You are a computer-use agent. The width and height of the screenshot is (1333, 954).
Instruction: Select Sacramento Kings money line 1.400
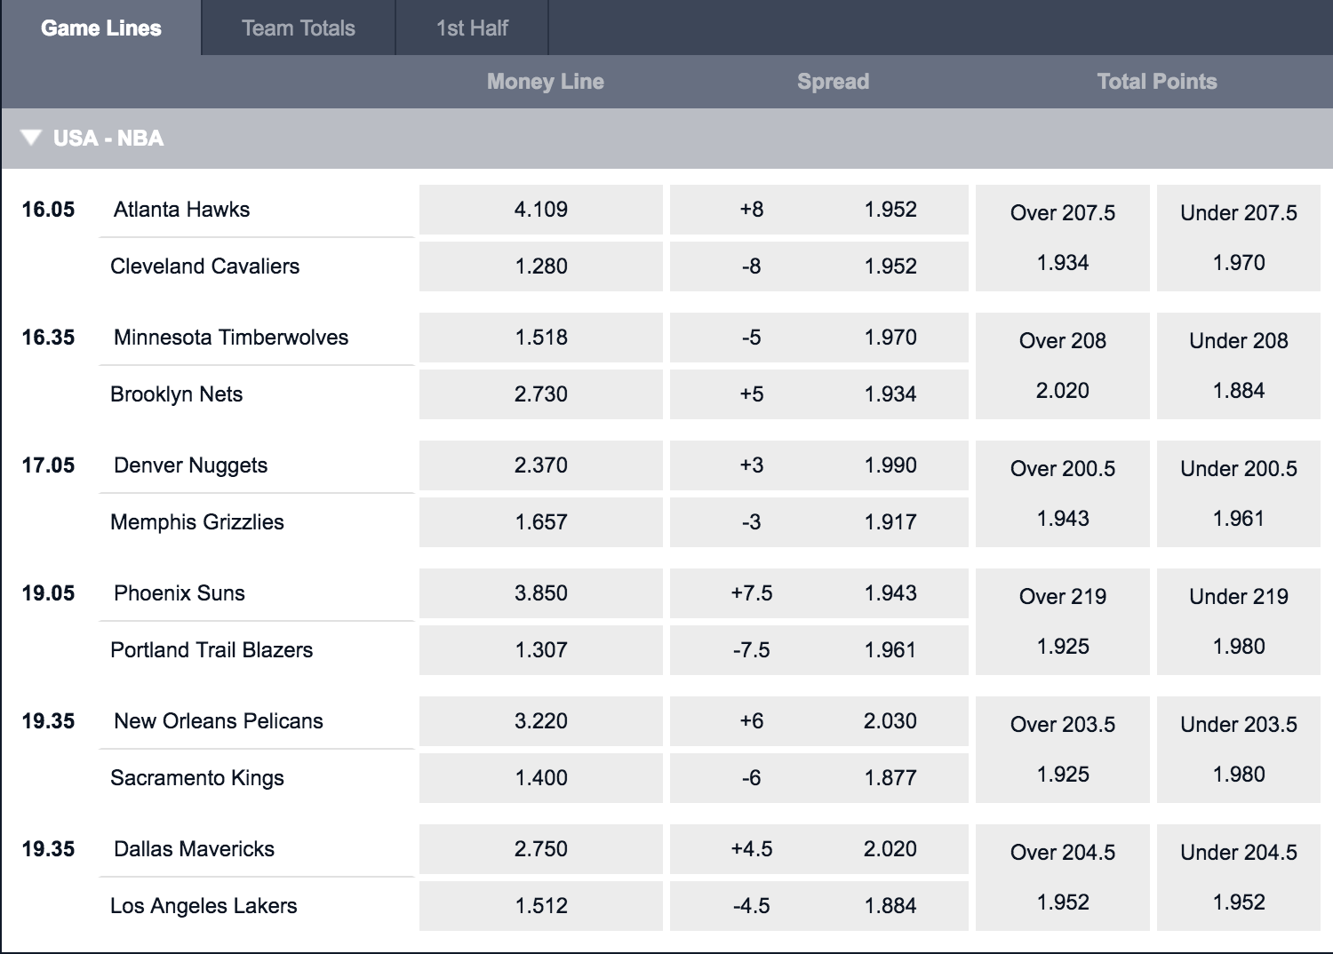pyautogui.click(x=541, y=778)
